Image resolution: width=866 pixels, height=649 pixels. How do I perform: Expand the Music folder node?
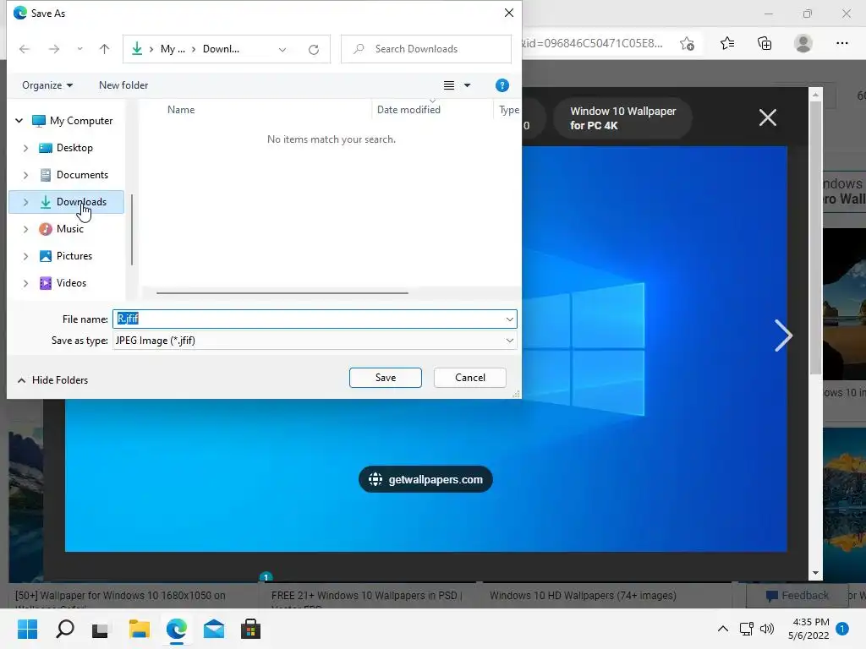25,229
